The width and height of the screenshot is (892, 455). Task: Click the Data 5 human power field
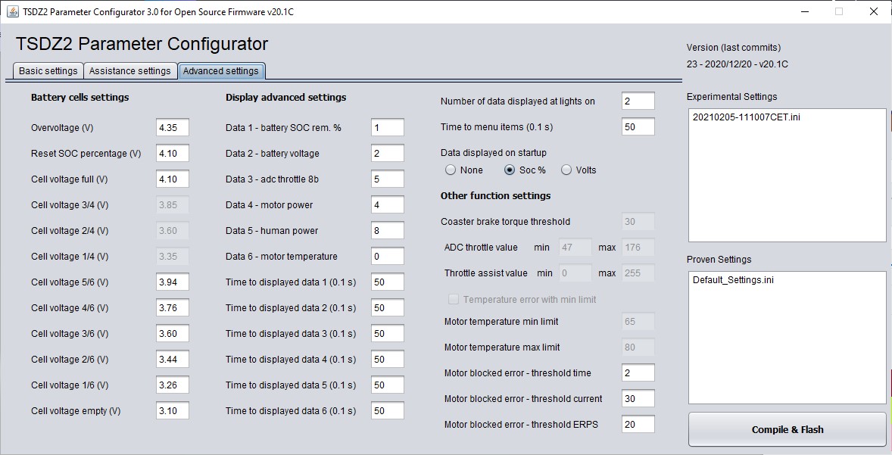click(x=387, y=230)
